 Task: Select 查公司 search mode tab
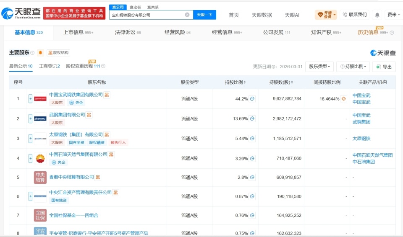click(118, 7)
